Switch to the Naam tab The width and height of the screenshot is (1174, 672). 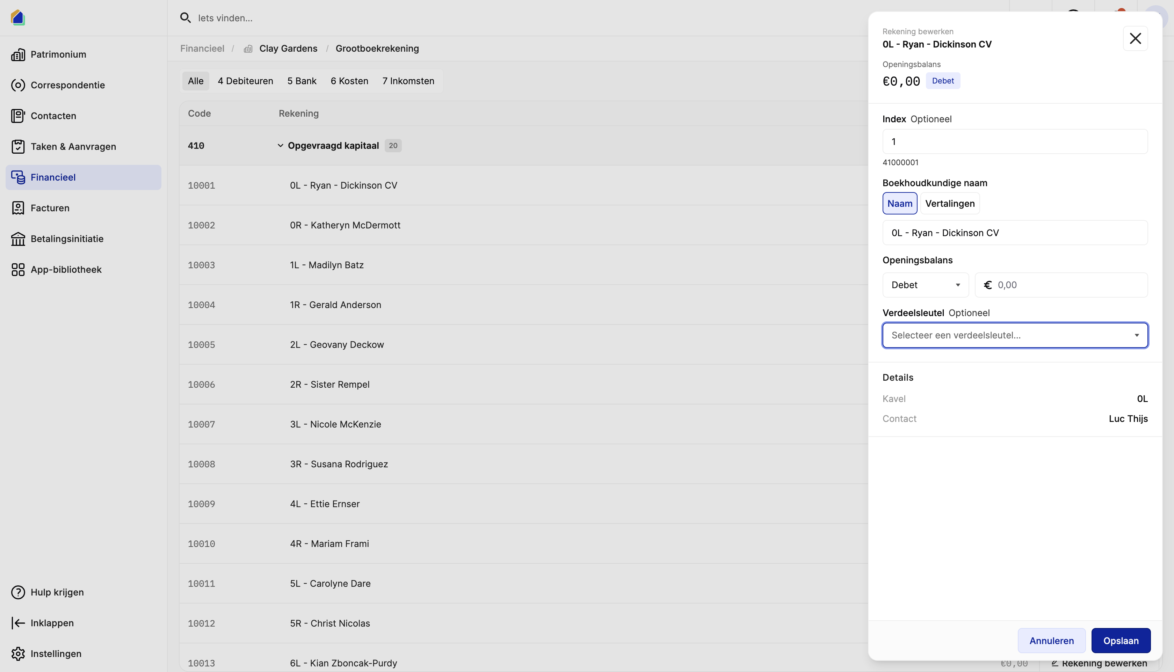coord(900,204)
